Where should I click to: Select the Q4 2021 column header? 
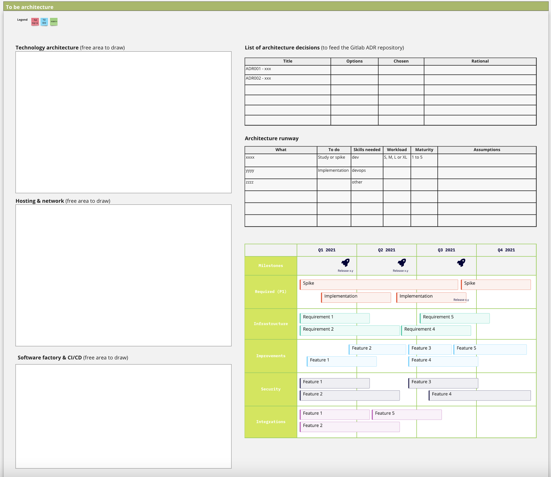tap(506, 250)
